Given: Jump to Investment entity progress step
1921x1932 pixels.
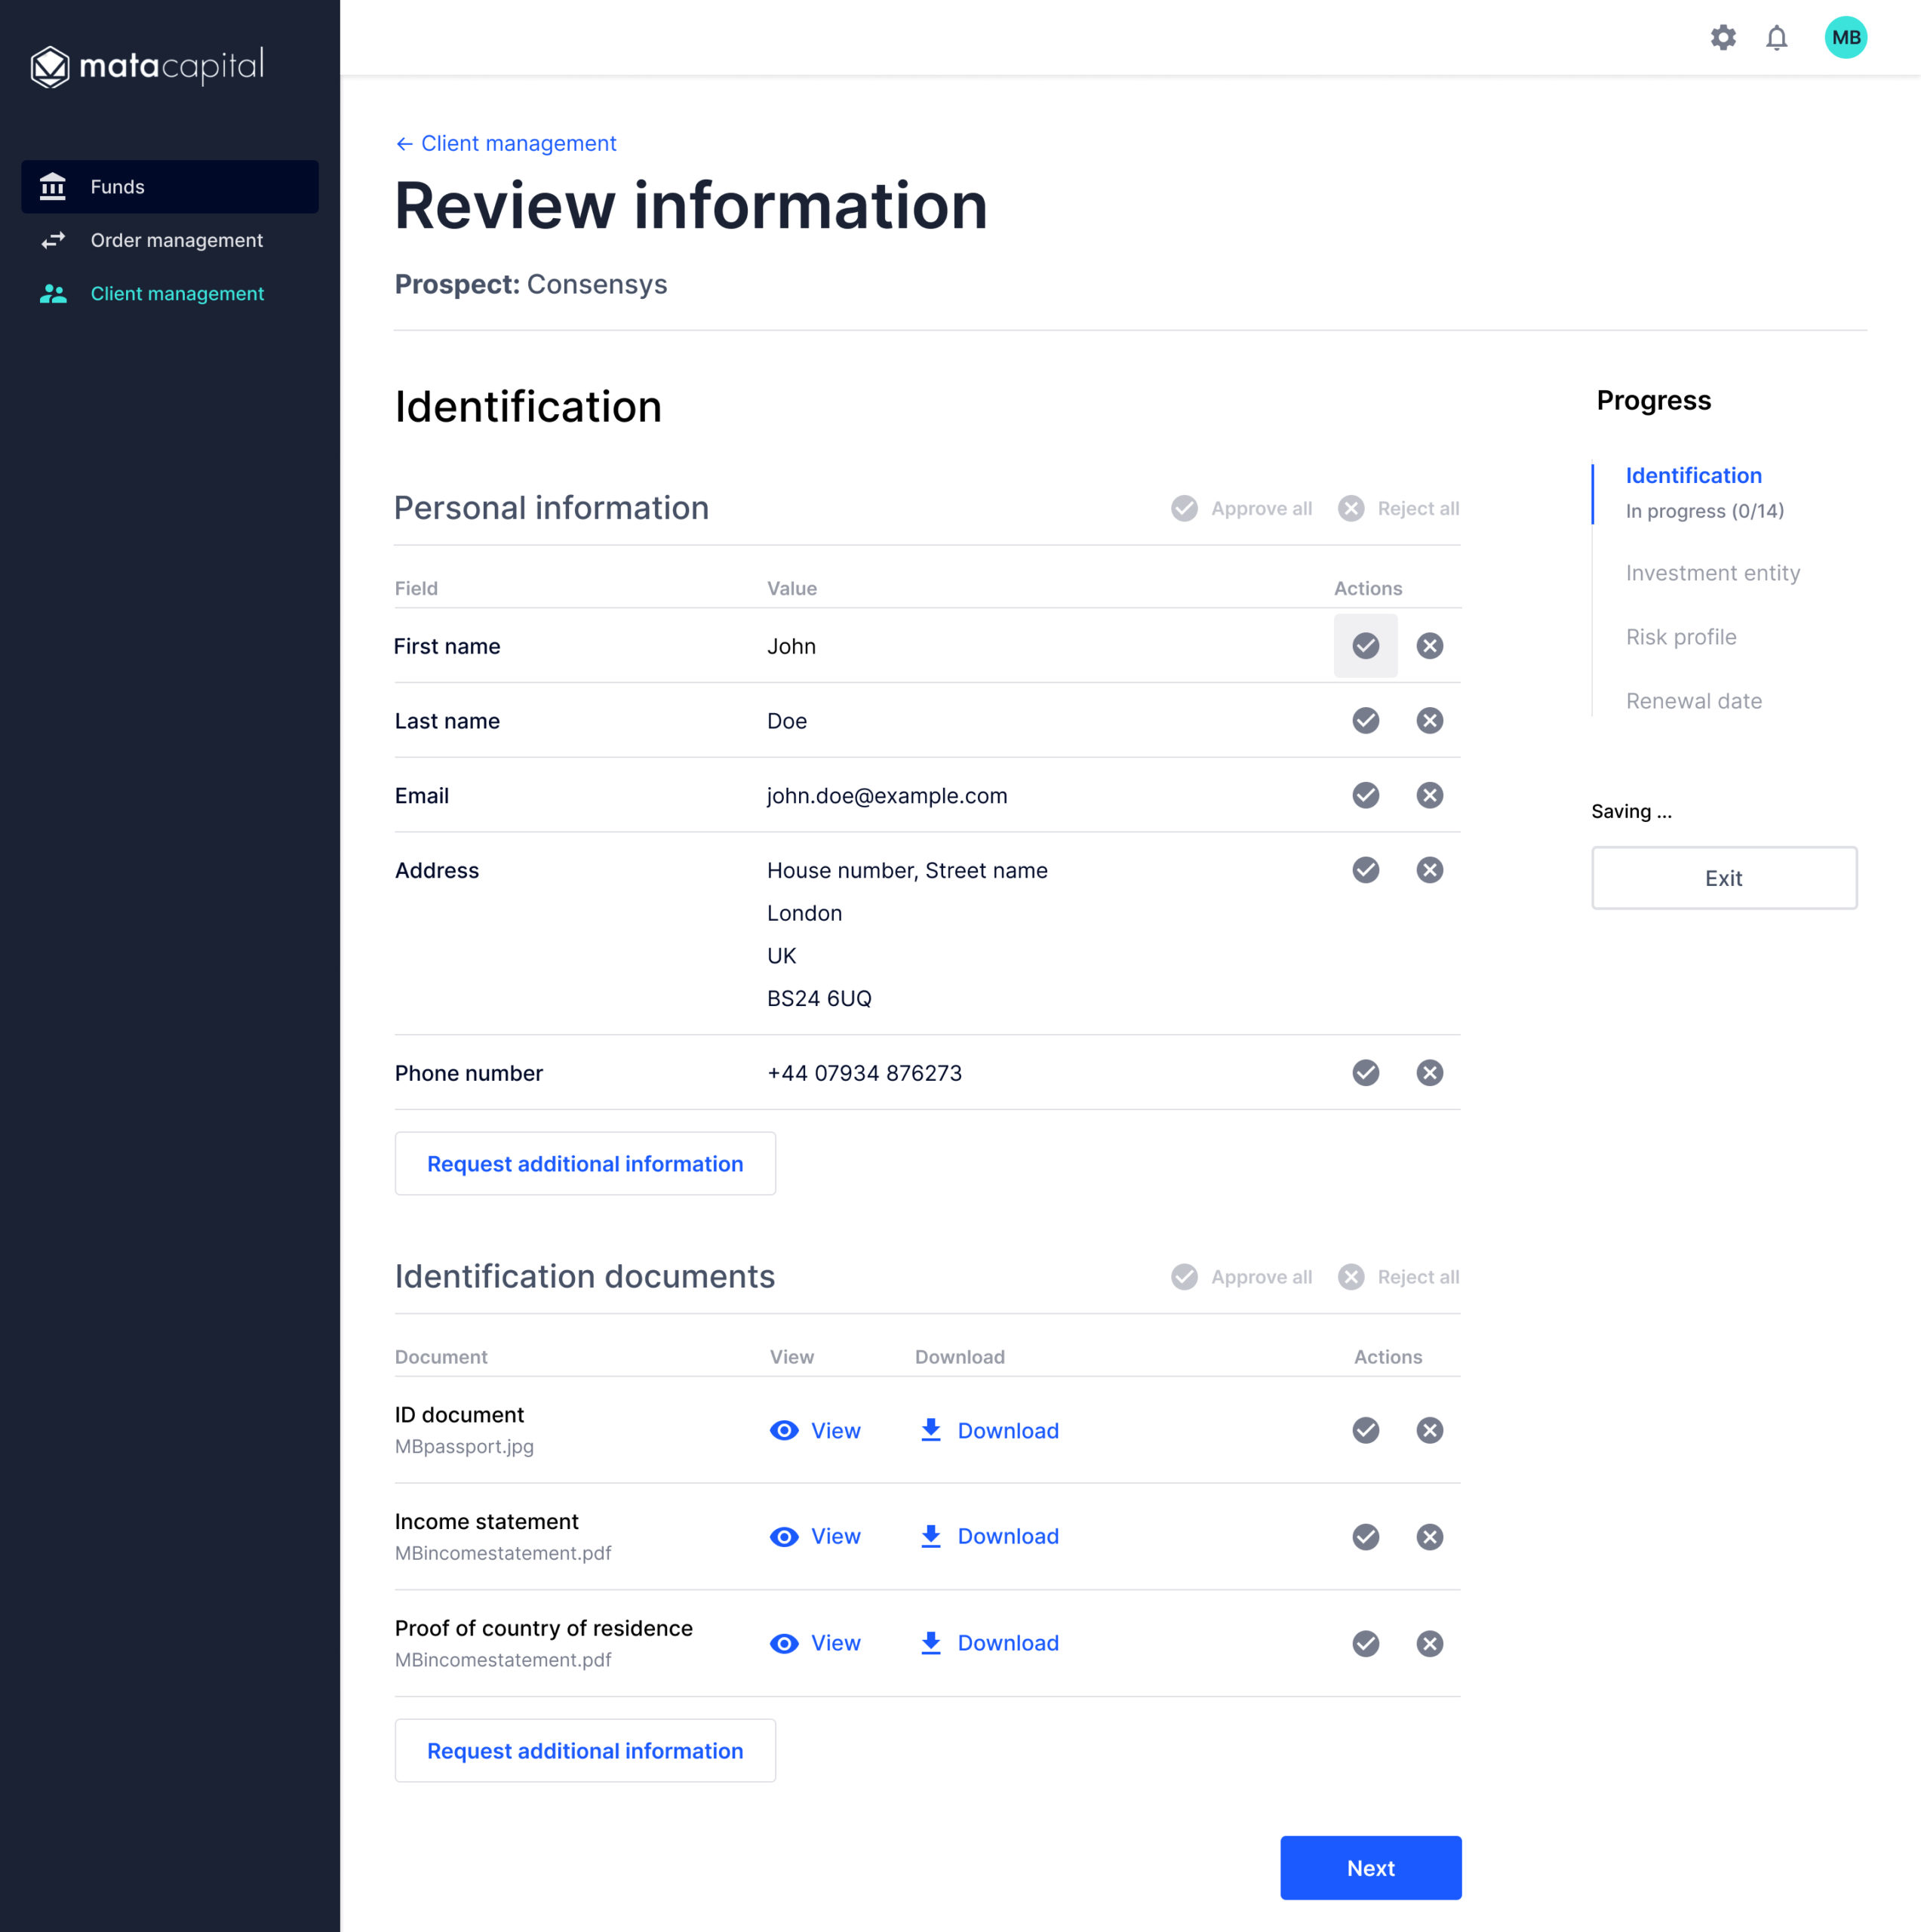Looking at the screenshot, I should pos(1712,573).
